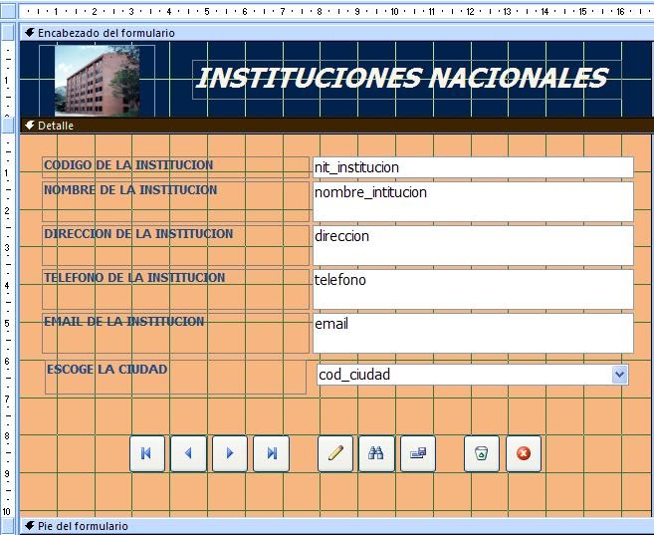
Task: Click the previous record arrow button
Action: pyautogui.click(x=188, y=453)
